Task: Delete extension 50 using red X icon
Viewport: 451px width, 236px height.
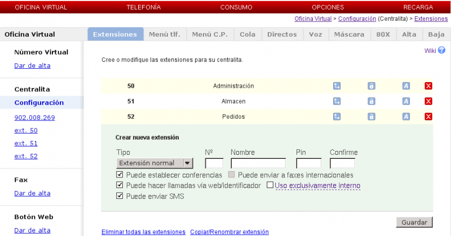Action: tap(428, 86)
